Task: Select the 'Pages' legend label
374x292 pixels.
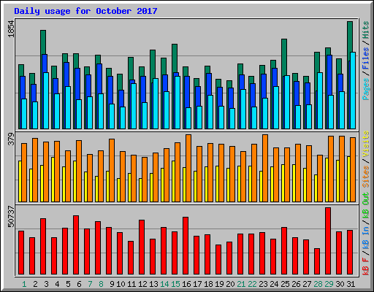Action: (366, 89)
